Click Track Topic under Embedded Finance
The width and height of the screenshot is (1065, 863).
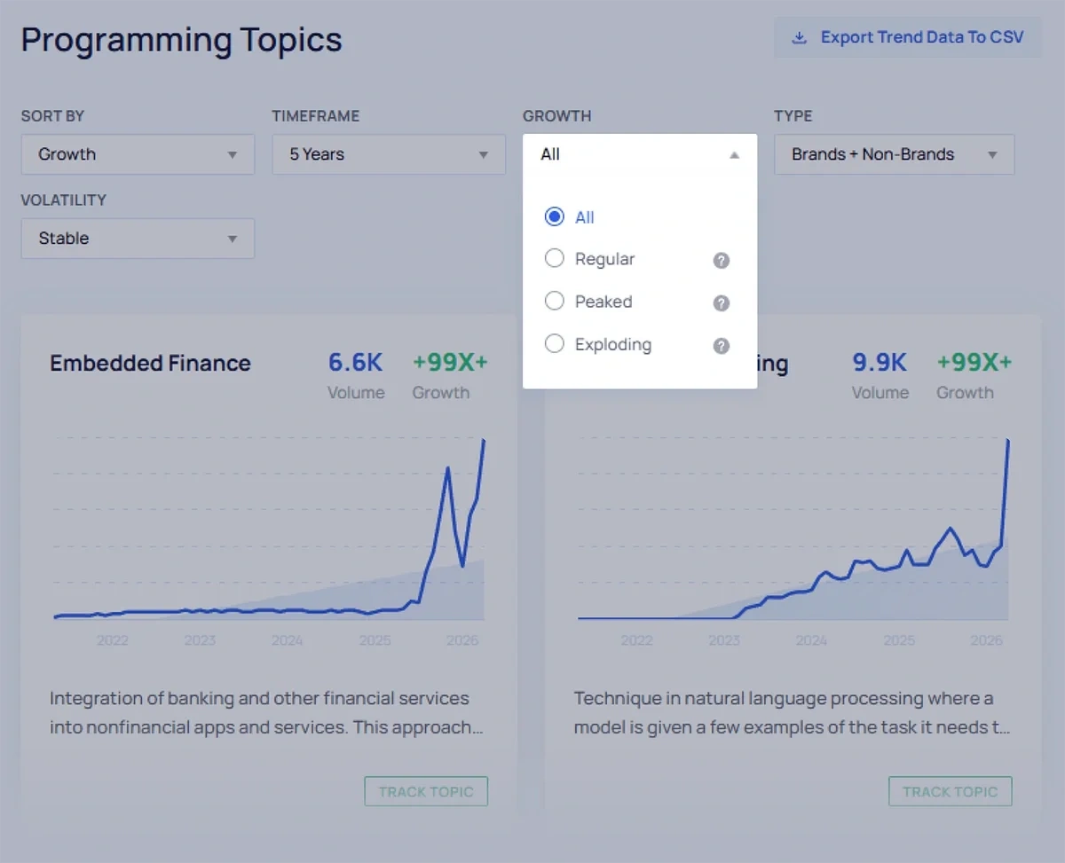coord(425,791)
